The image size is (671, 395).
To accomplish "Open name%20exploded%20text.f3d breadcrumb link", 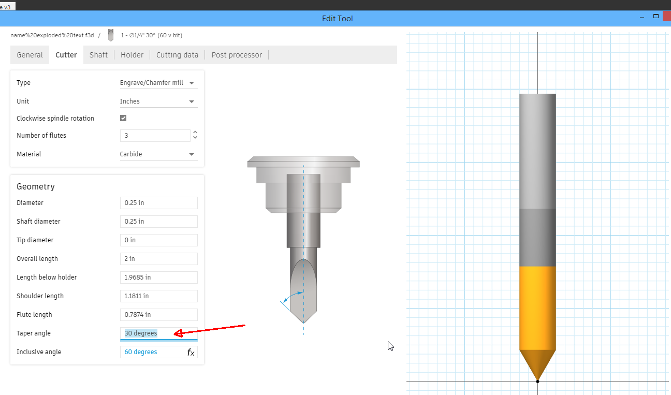I will pos(50,35).
